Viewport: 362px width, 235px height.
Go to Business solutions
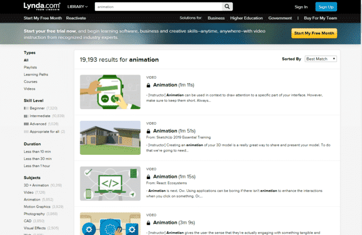[x=216, y=18]
